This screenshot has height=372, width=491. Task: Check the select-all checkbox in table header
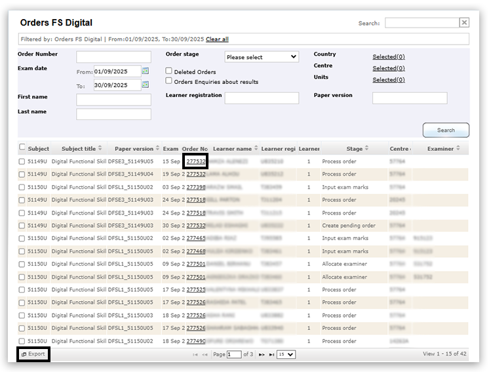tap(23, 148)
